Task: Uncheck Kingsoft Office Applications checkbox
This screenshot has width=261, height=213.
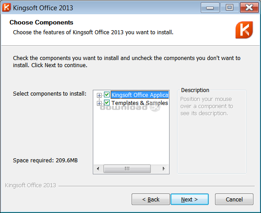Action: click(107, 95)
